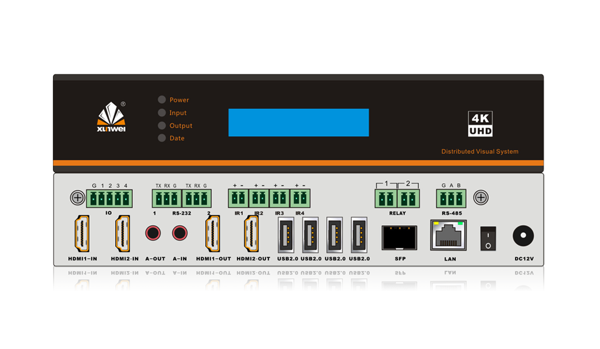Viewport: 600px width, 349px height.
Task: Click the HDMI2-OUT port connector
Action: coord(253,234)
